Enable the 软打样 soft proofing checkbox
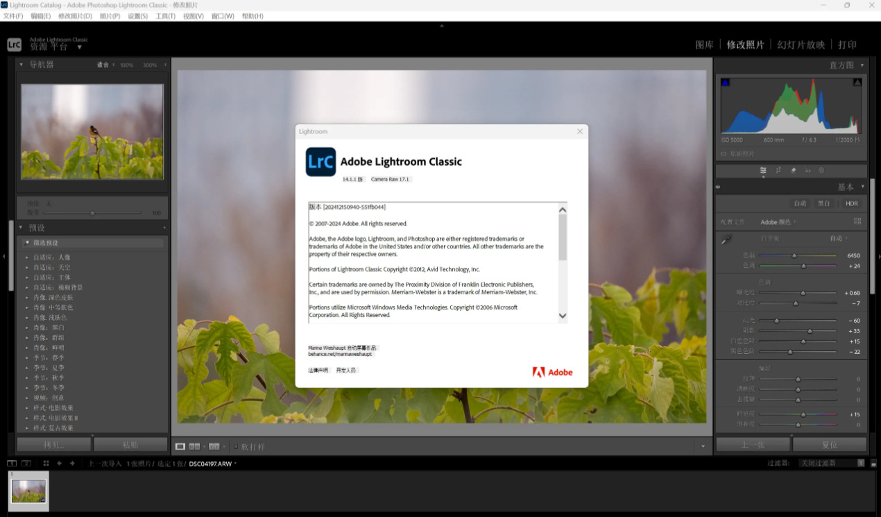881x517 pixels. tap(236, 446)
